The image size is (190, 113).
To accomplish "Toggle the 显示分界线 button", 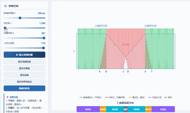I will coord(24,68).
